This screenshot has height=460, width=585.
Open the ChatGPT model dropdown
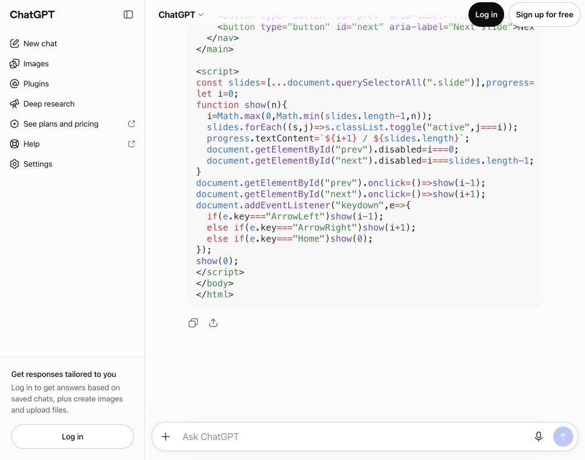coord(181,15)
